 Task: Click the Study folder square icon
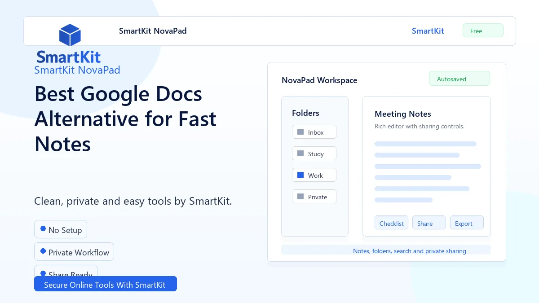coord(300,154)
